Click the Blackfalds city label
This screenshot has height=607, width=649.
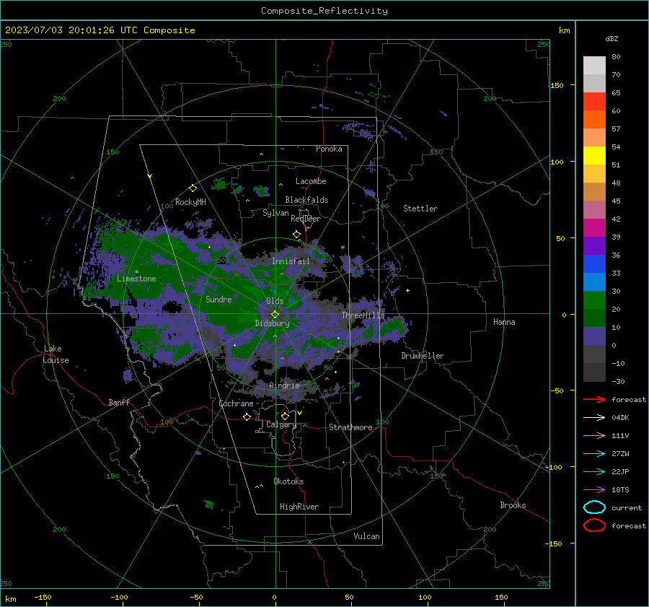(x=306, y=200)
